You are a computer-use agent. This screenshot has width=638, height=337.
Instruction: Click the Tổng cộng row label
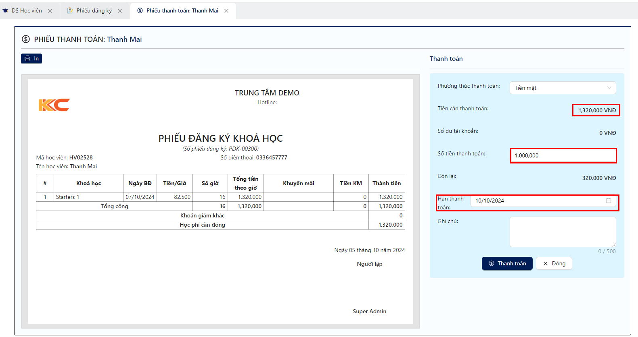114,206
